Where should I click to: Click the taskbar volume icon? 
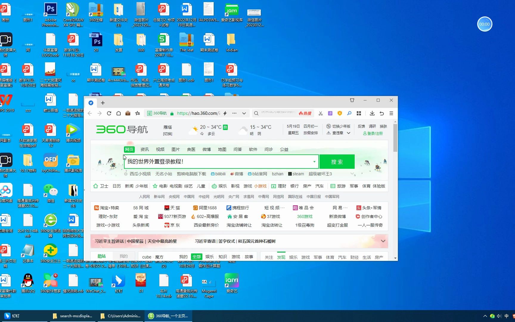coord(499,316)
